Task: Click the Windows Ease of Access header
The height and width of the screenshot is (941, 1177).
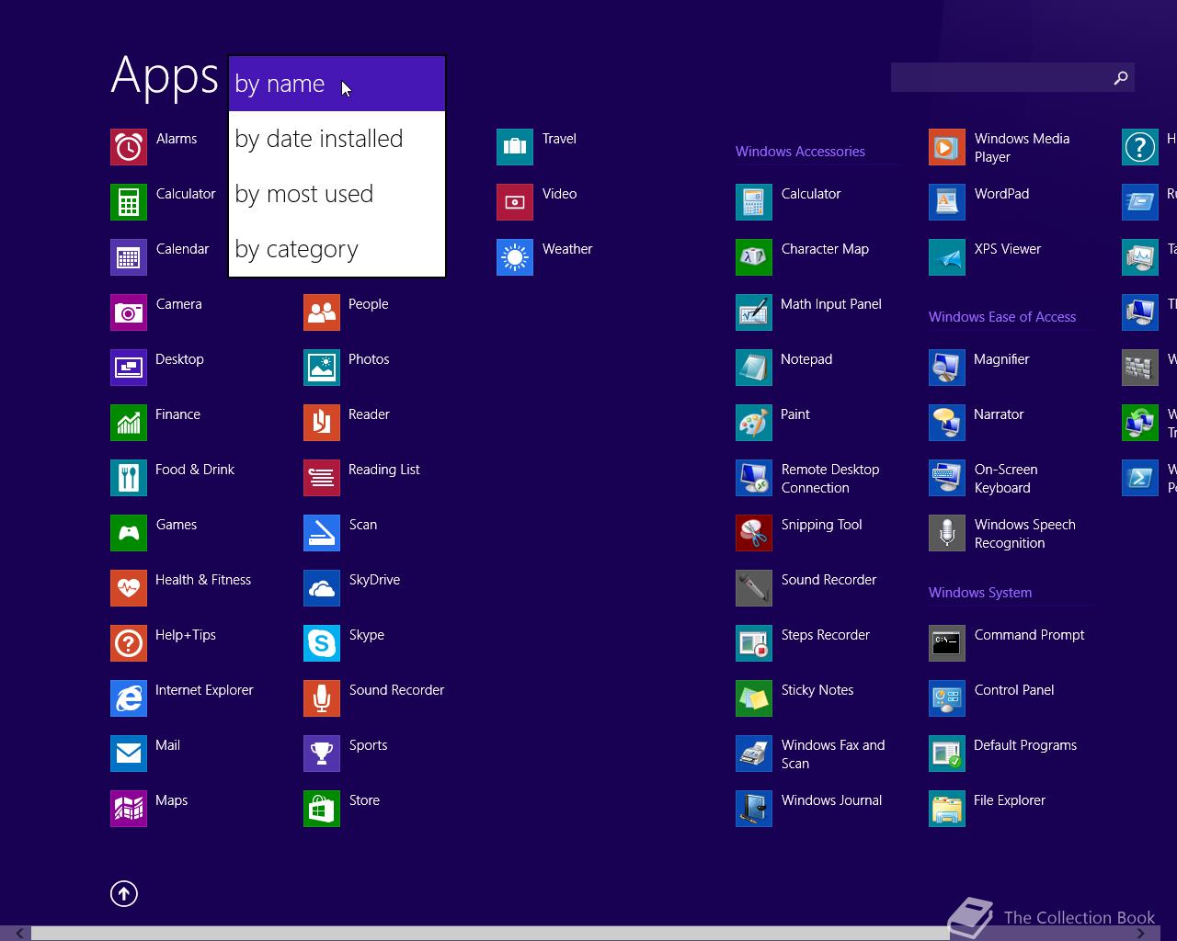Action: coord(1002,317)
